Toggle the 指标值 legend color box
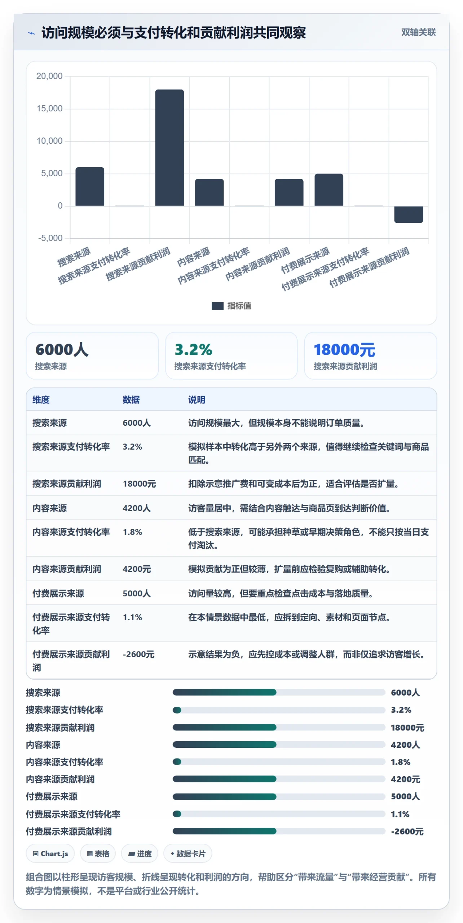Image resolution: width=463 pixels, height=923 pixels. pyautogui.click(x=217, y=306)
